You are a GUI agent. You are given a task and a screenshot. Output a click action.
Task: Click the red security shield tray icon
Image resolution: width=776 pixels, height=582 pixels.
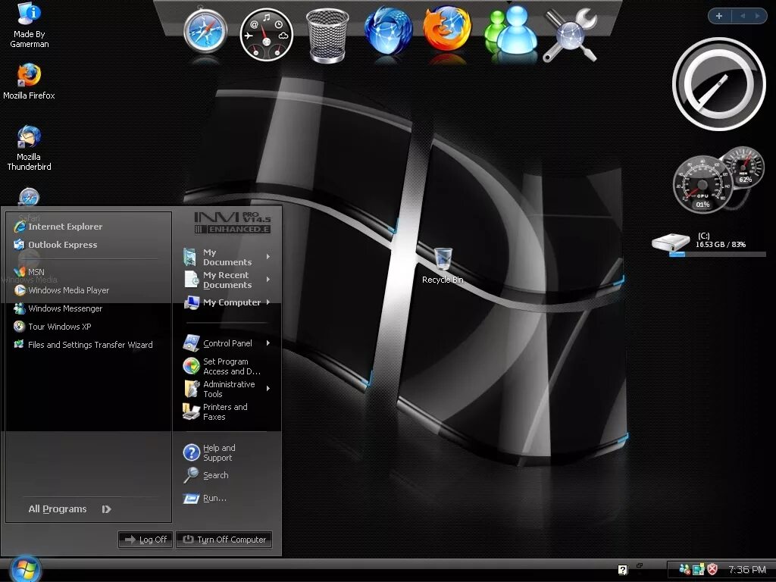pyautogui.click(x=712, y=569)
